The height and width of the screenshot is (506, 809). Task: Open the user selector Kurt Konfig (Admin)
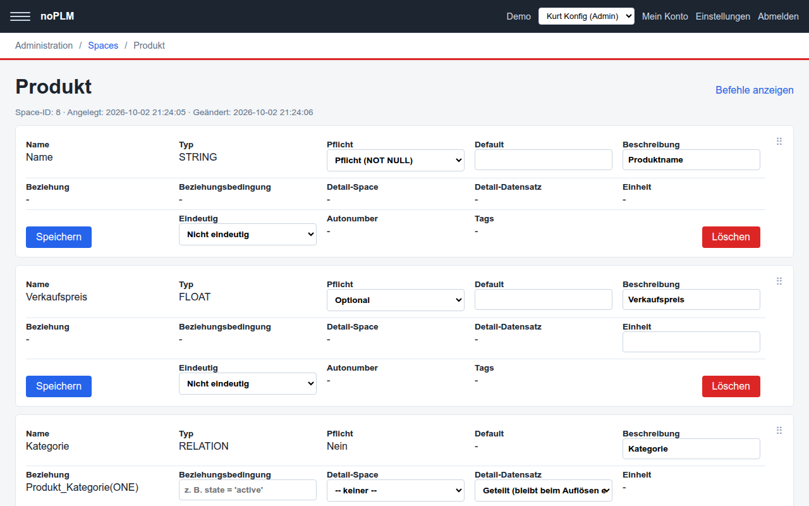pyautogui.click(x=587, y=16)
